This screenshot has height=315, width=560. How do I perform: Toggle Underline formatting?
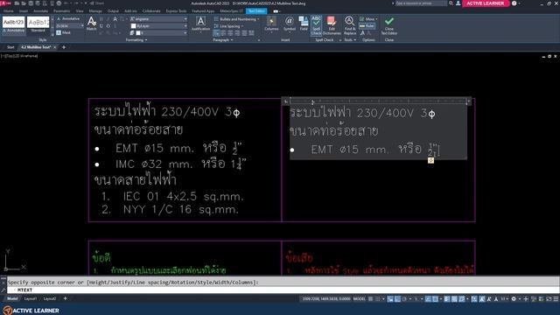coord(101,26)
